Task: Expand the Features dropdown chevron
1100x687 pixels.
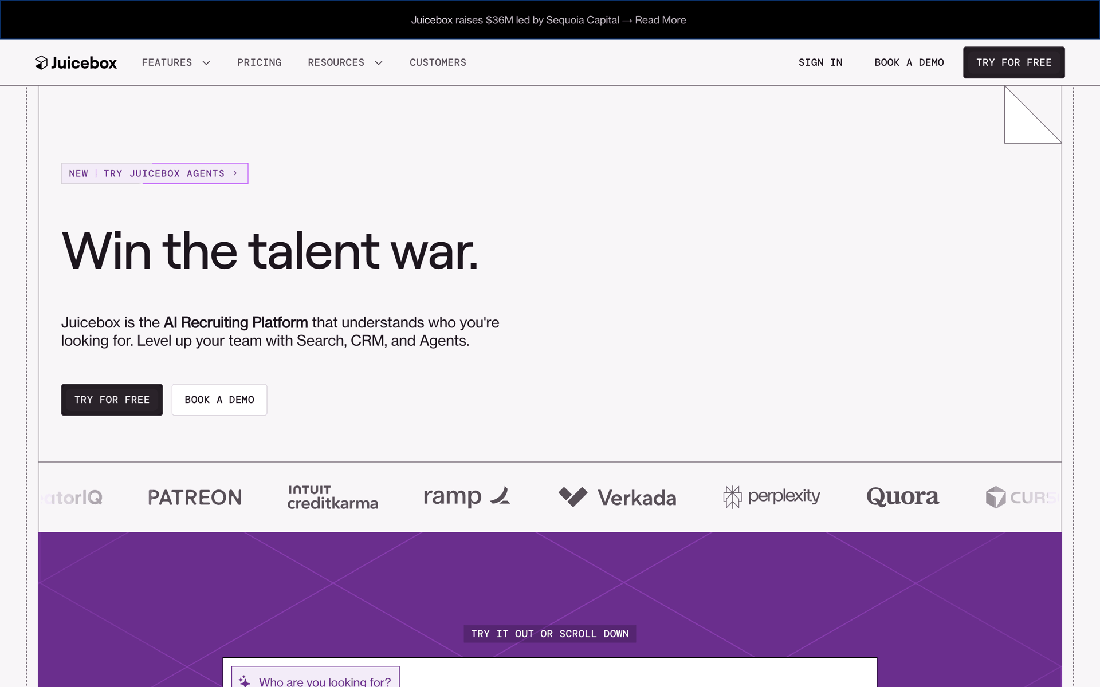Action: tap(206, 63)
